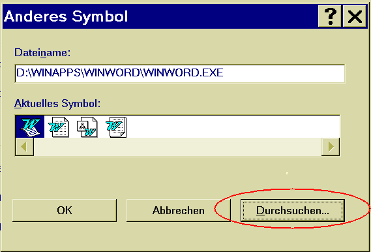Pick the Word icon with organization chart
This screenshot has height=252, width=371.
(87, 127)
